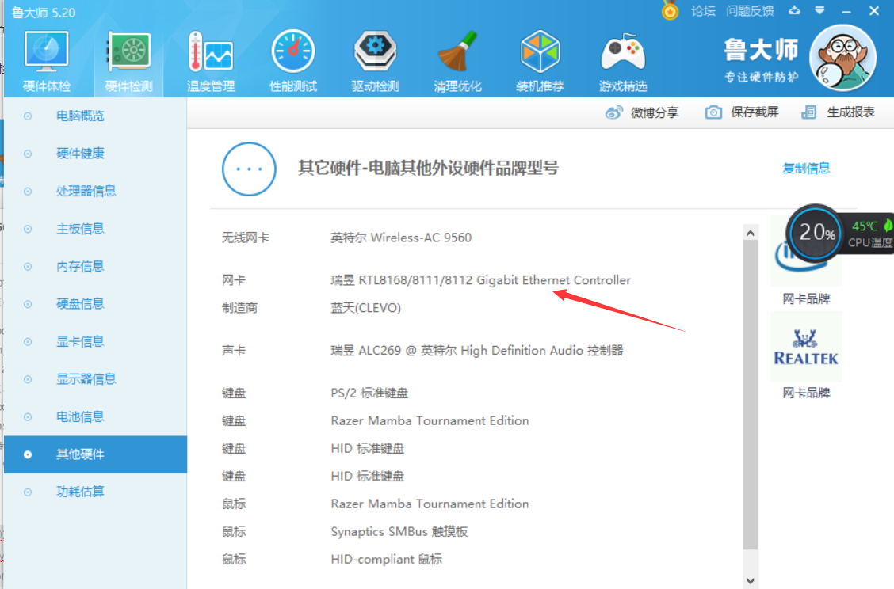Open the title bar dropdown menu arrow
Screen dimensions: 894x589
pos(819,10)
